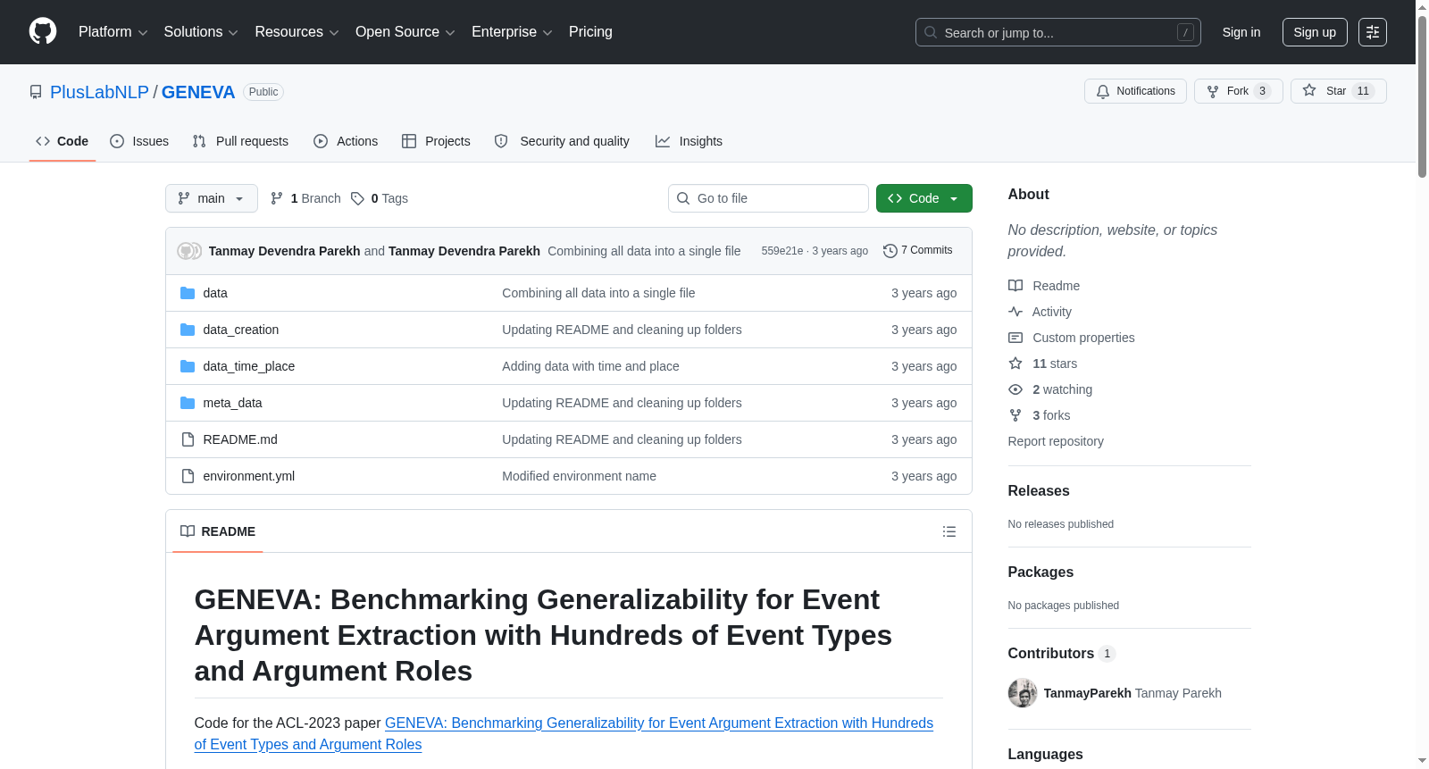Open the GENEVA ACL-2023 paper link
1429x769 pixels.
(564, 733)
